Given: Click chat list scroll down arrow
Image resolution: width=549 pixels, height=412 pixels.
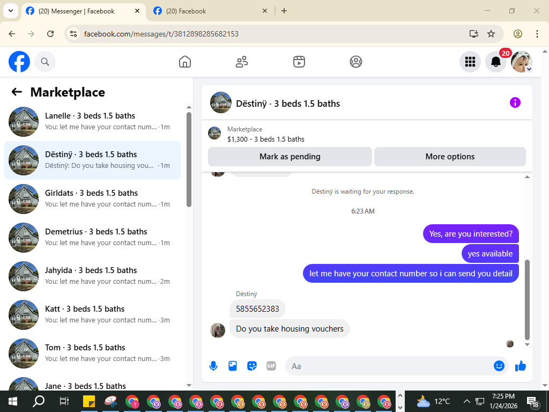Looking at the screenshot, I should tap(189, 385).
